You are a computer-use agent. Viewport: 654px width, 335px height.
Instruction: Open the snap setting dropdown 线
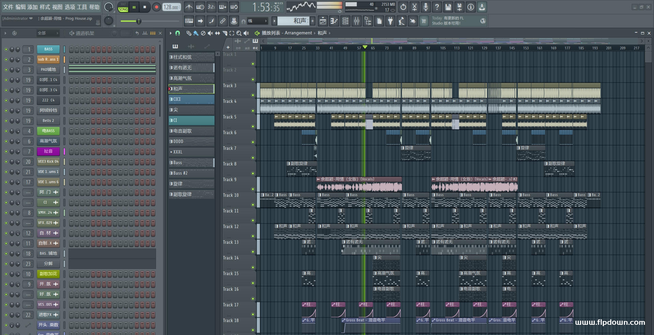[257, 21]
